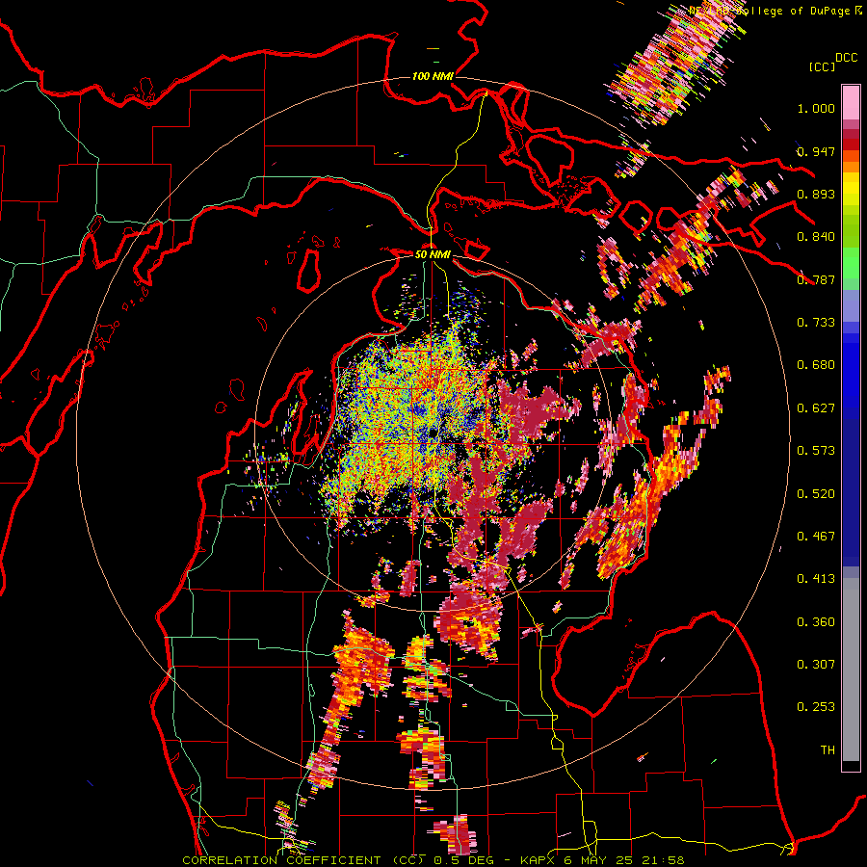Click the 0.947 color scale value
The height and width of the screenshot is (867, 867).
[x=816, y=151]
